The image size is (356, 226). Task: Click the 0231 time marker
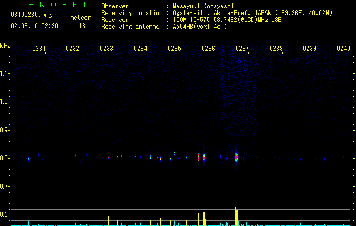[39, 49]
